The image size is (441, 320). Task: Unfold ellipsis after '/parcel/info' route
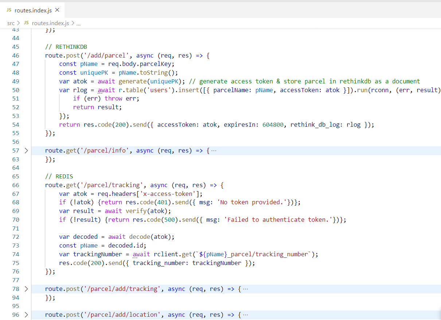[214, 150]
